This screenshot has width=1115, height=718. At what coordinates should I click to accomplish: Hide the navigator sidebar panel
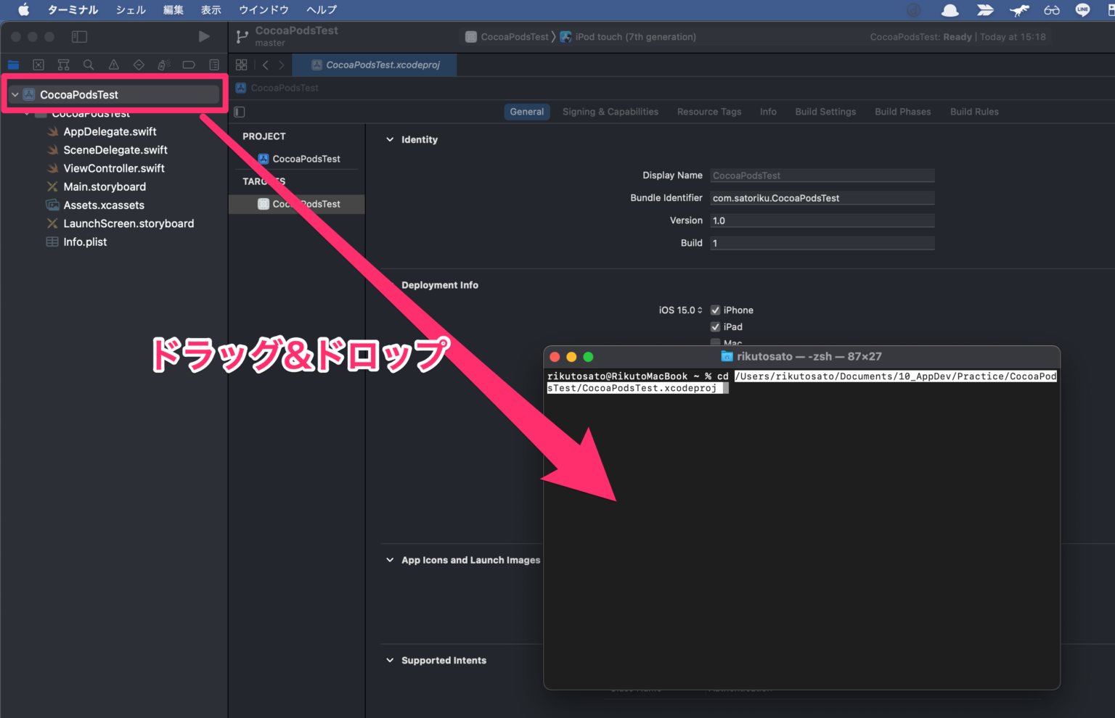(x=79, y=36)
